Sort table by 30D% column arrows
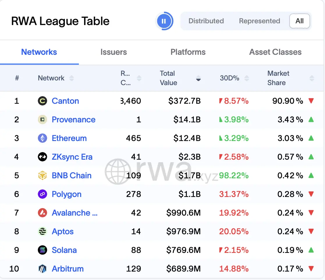This screenshot has height=280, width=325. click(x=247, y=78)
